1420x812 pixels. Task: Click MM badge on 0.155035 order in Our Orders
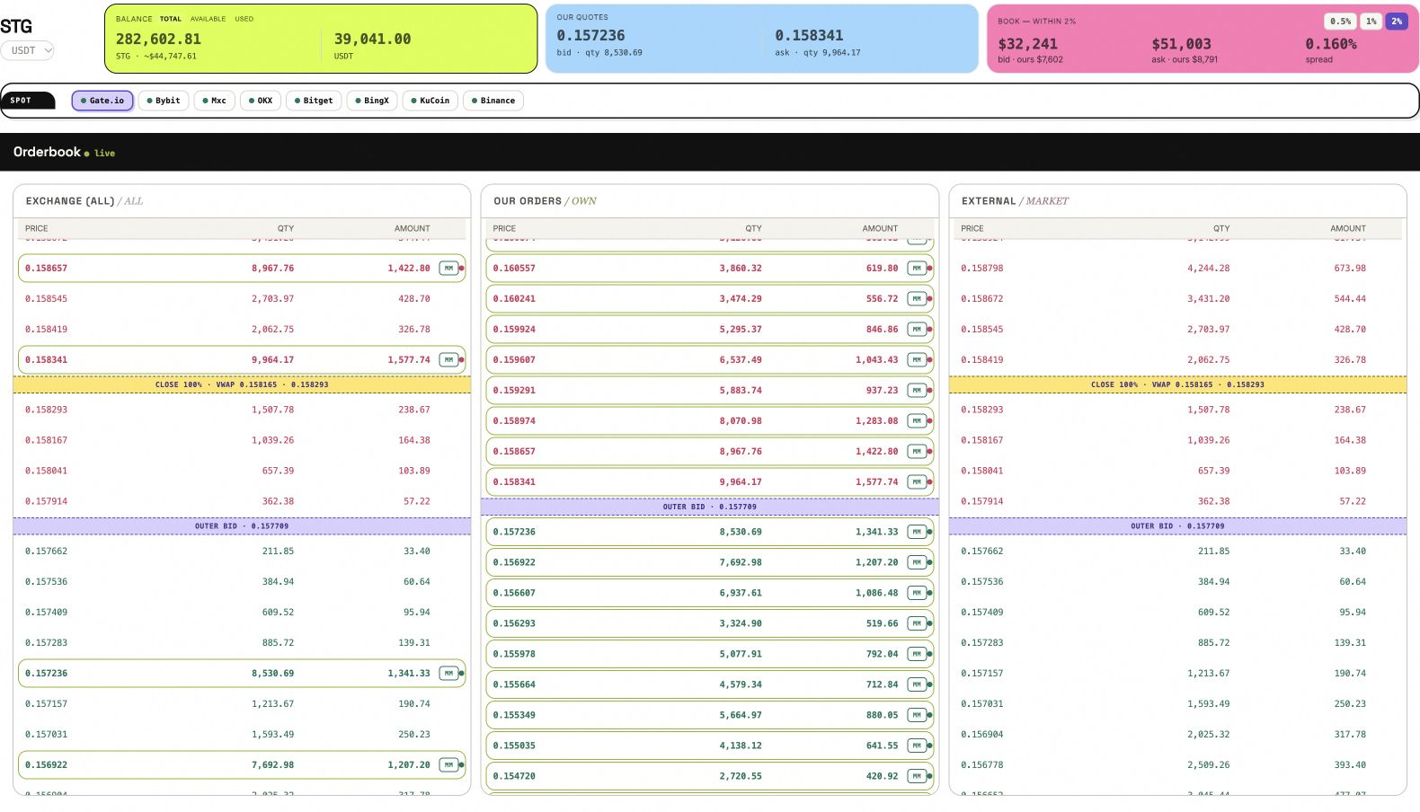coord(917,746)
